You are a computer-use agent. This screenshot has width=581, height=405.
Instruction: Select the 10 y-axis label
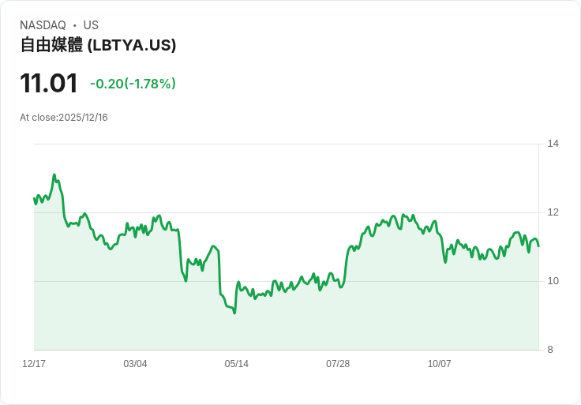pos(553,281)
